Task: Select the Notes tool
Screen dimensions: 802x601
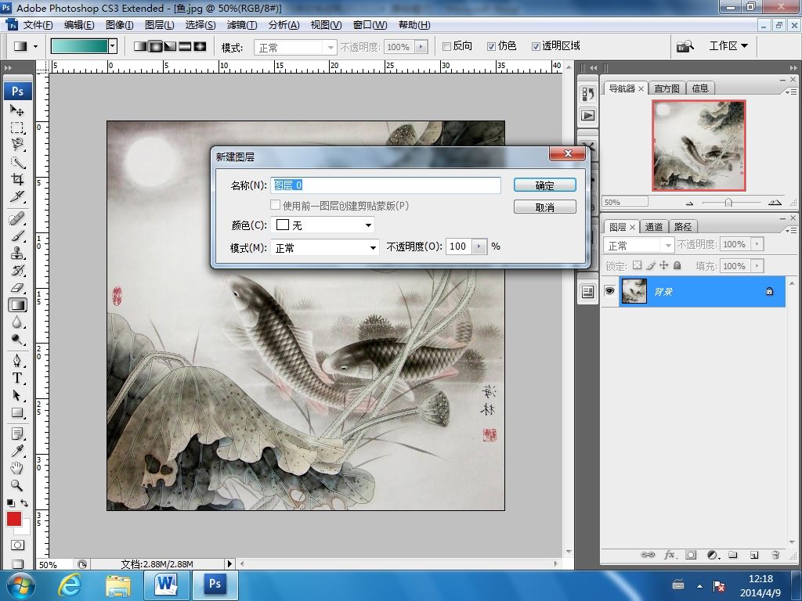Action: coord(17,434)
